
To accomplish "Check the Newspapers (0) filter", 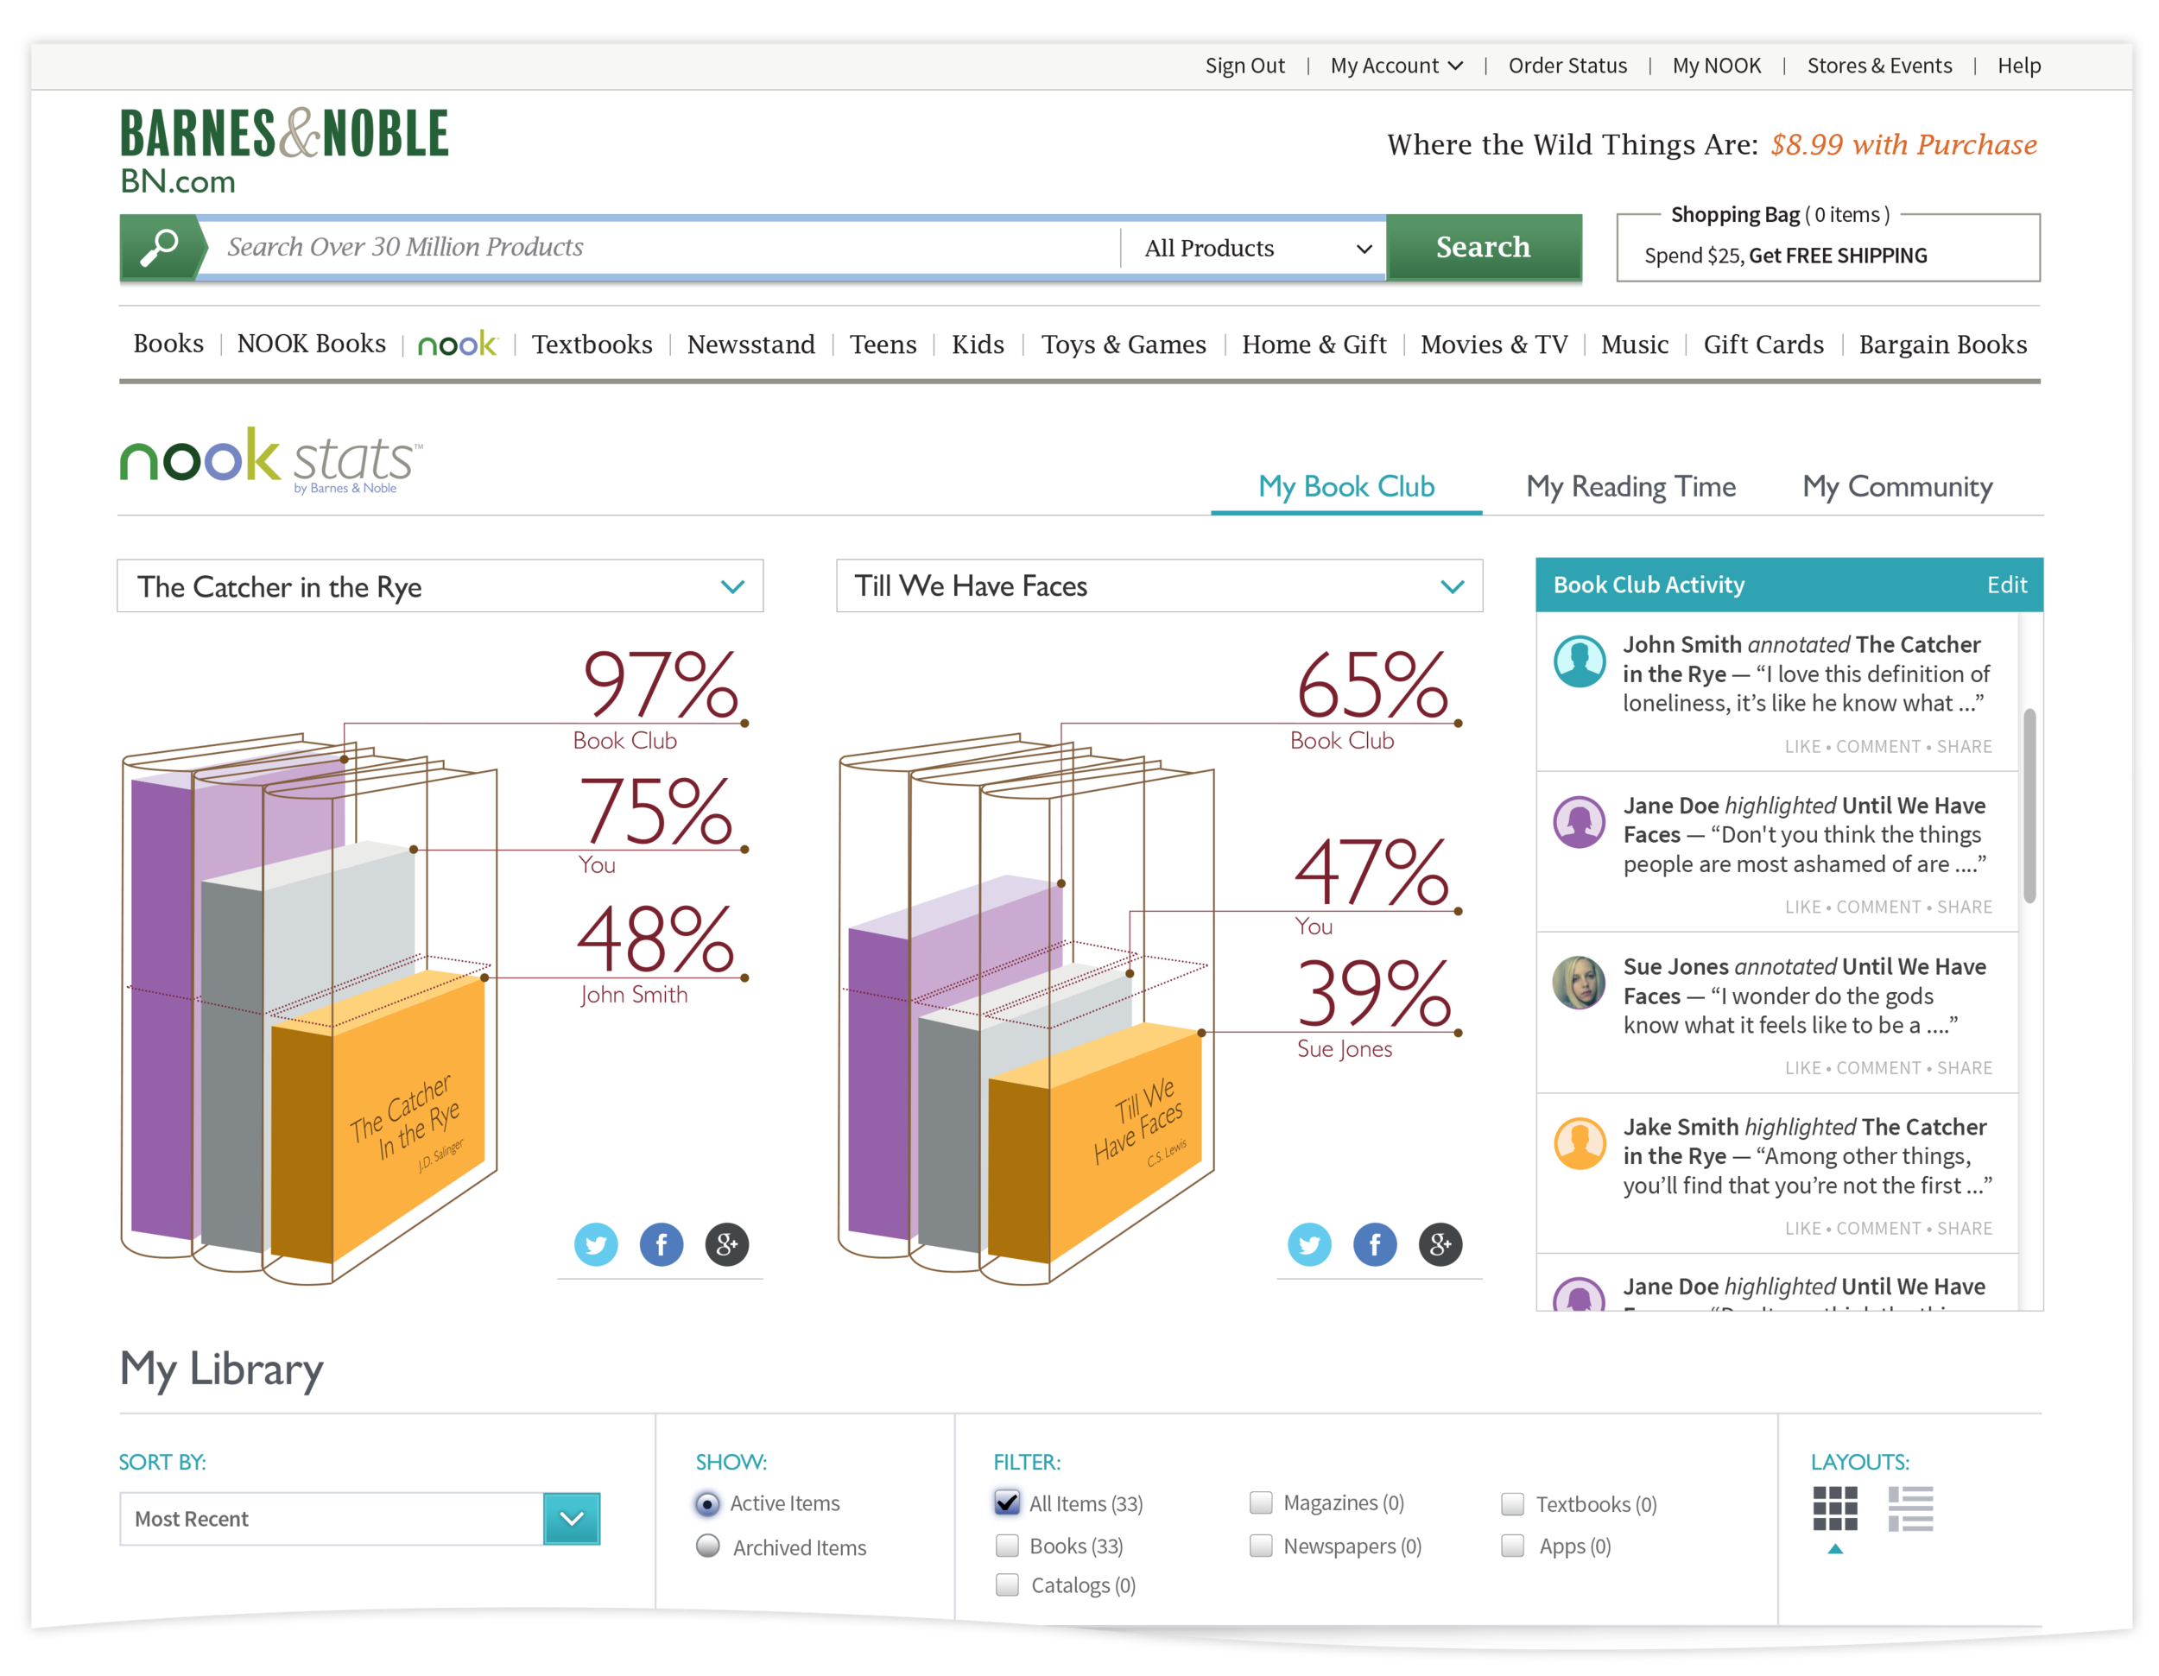I will coord(1260,1546).
